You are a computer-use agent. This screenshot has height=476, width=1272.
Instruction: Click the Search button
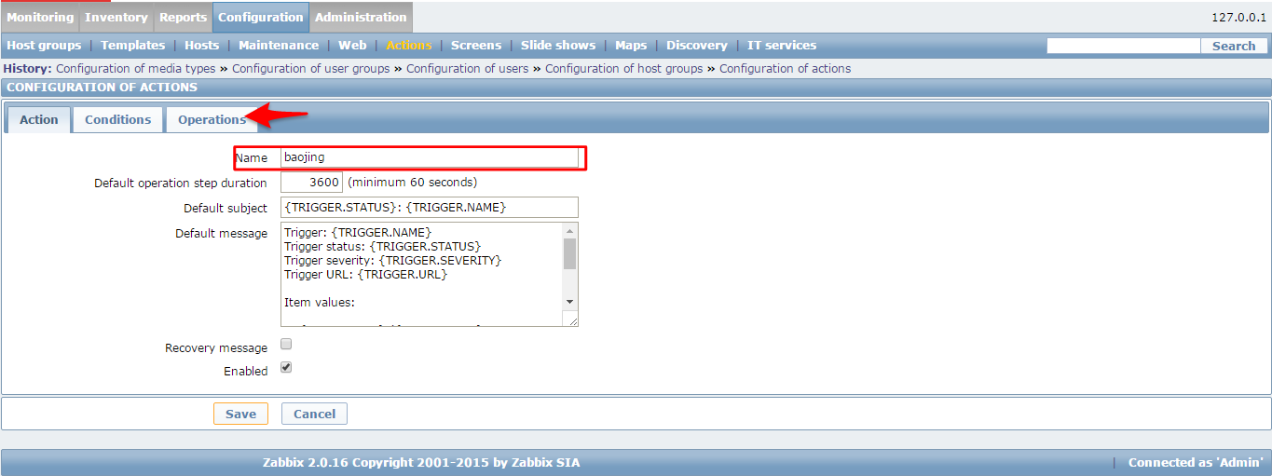(1234, 46)
